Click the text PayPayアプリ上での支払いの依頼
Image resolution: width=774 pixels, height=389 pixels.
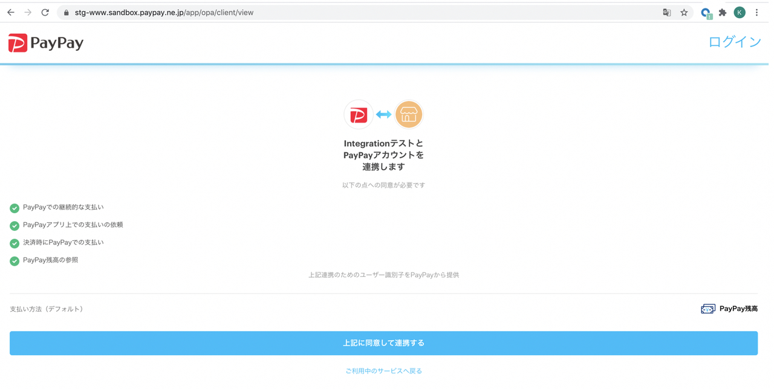click(73, 225)
